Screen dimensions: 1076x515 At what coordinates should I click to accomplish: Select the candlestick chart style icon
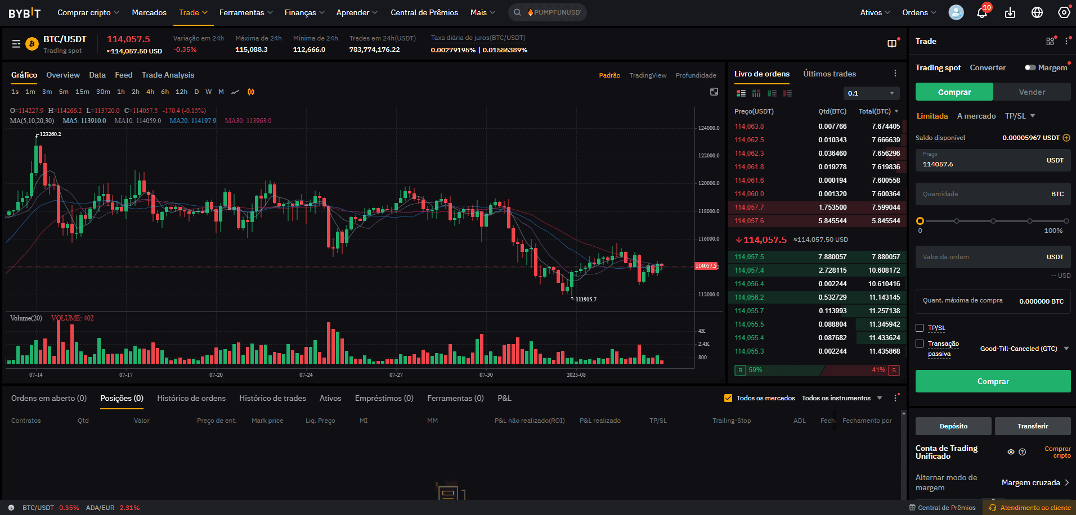[251, 92]
